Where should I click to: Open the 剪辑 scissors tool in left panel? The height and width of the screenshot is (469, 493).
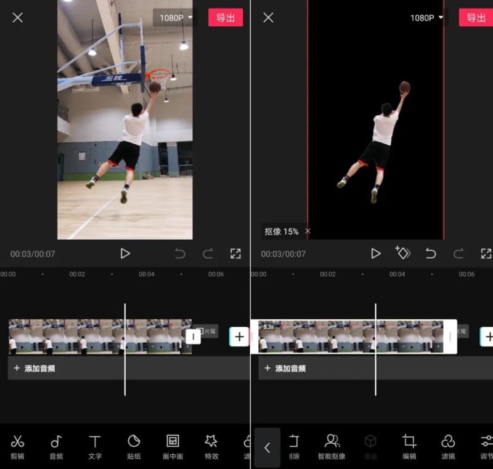click(x=17, y=447)
